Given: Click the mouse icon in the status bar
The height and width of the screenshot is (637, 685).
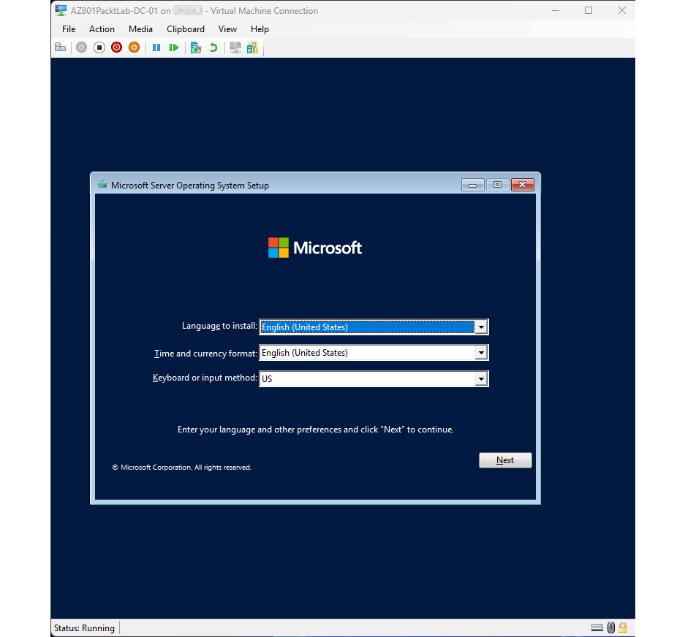Looking at the screenshot, I should (x=610, y=628).
